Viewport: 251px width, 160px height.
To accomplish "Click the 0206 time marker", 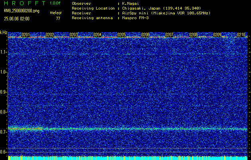I will click(x=145, y=35).
